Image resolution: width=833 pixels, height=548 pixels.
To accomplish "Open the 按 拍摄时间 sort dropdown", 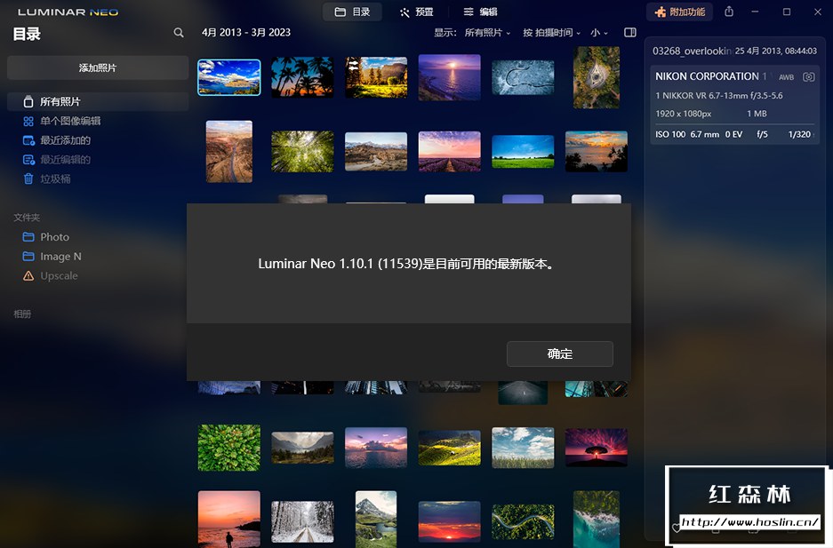I will point(551,33).
